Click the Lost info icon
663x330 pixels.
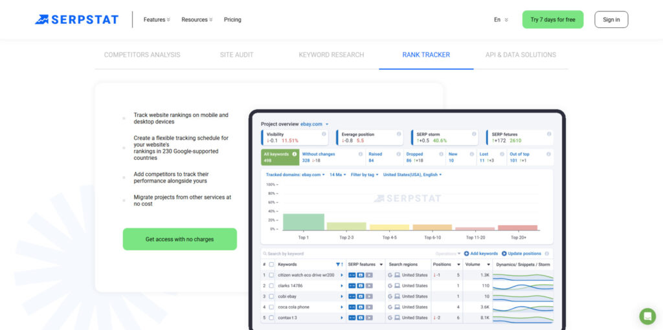(502, 154)
